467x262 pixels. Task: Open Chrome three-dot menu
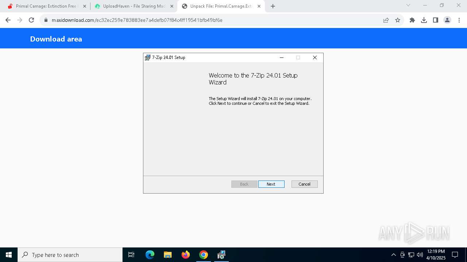pyautogui.click(x=459, y=20)
